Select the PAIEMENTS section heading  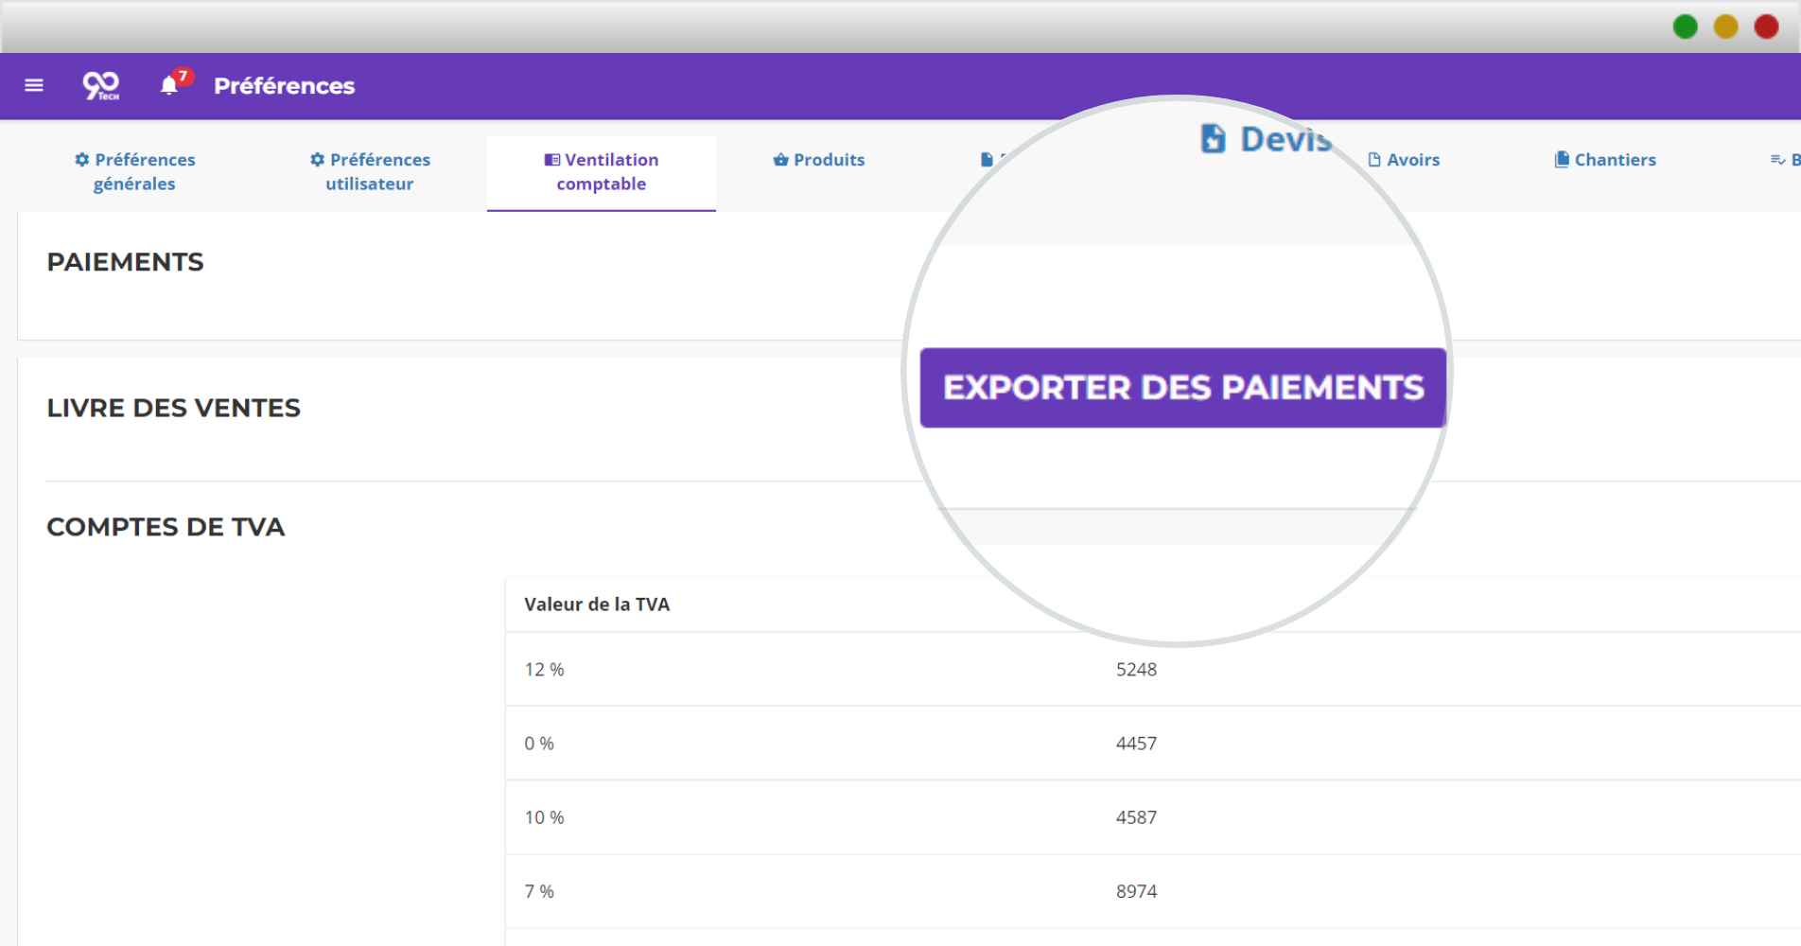(x=125, y=262)
